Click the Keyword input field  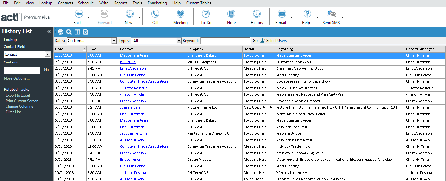click(225, 41)
